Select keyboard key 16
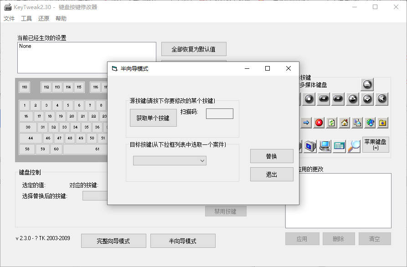Screen dimensions: 407x267 pyautogui.click(x=26, y=116)
